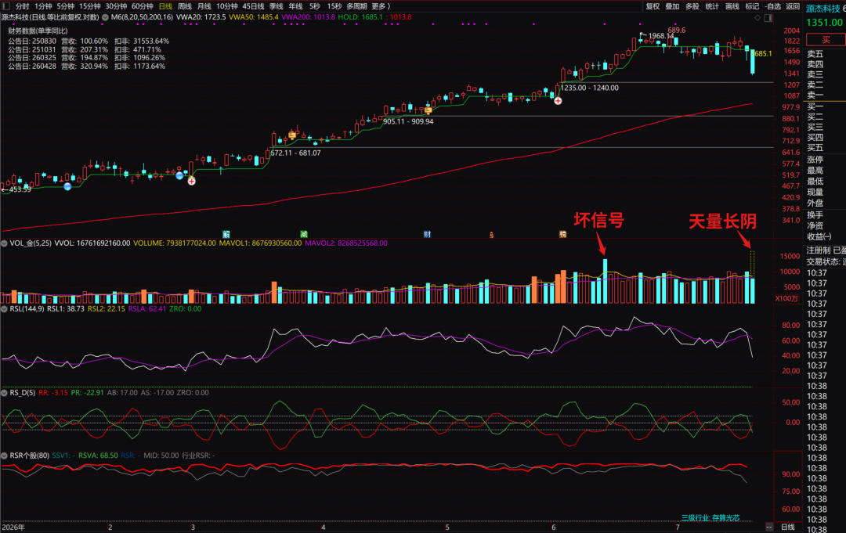
Task: Click the red plus marker in early March
Action: pos(192,181)
